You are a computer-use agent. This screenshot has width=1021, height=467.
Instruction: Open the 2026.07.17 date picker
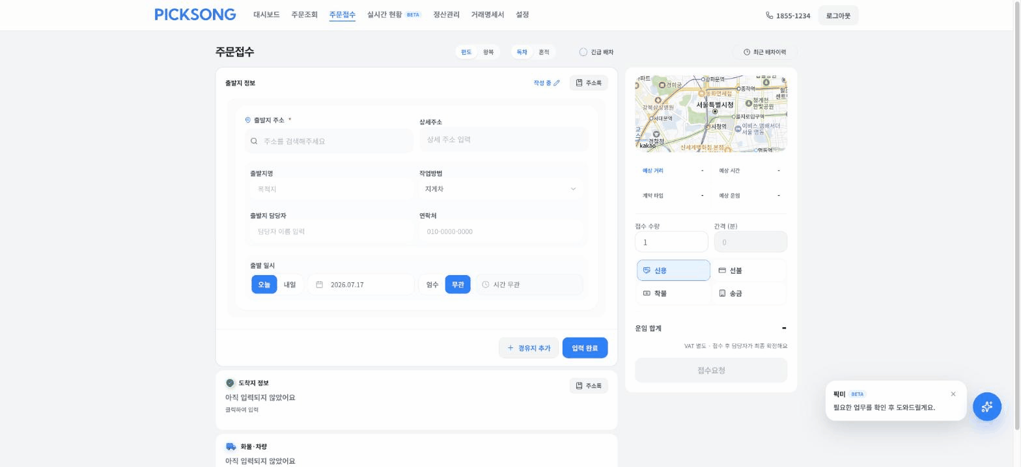pyautogui.click(x=361, y=284)
